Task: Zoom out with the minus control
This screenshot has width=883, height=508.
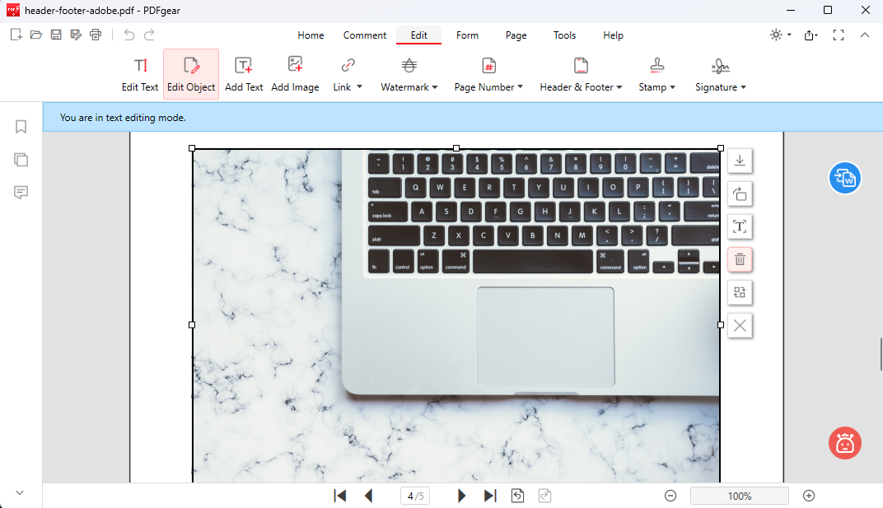Action: point(670,495)
